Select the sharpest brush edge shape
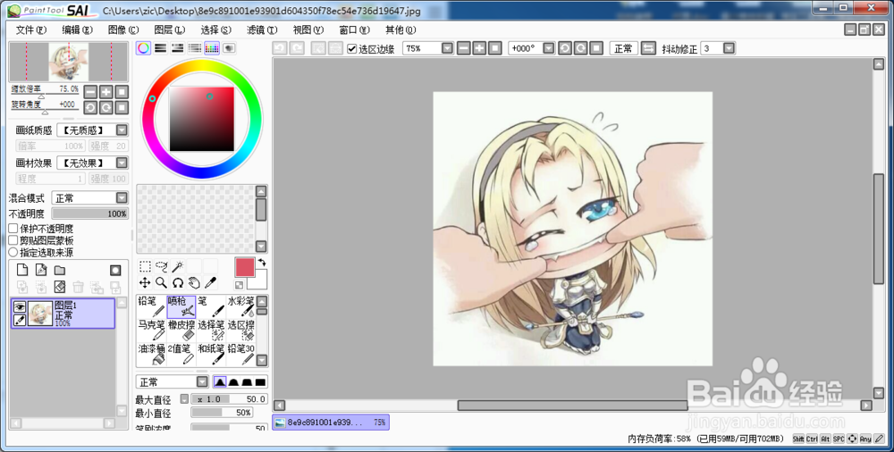The height and width of the screenshot is (452, 894). point(220,382)
